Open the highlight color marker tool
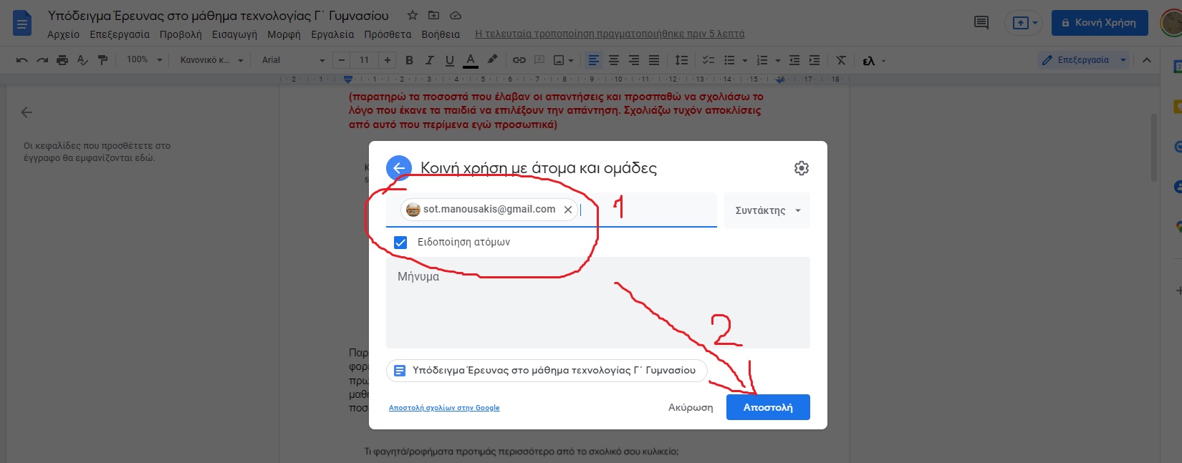The height and width of the screenshot is (463, 1182). point(492,60)
